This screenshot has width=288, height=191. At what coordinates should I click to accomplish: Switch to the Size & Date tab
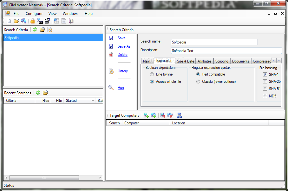186,61
